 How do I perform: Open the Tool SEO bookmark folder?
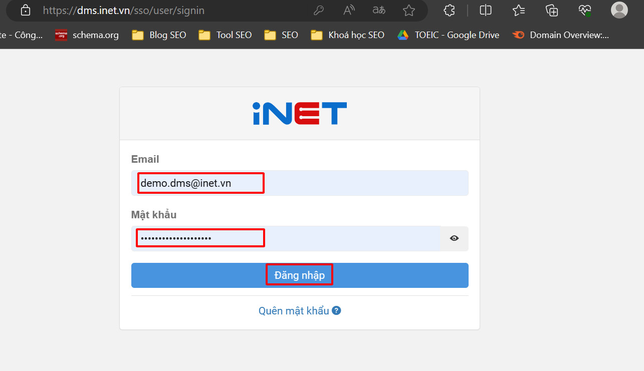(225, 35)
